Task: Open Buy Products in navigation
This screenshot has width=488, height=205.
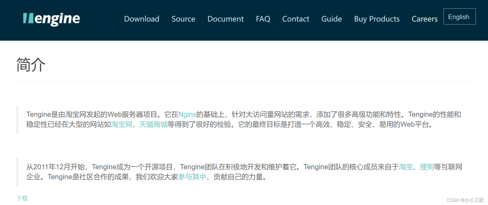Action: click(377, 19)
